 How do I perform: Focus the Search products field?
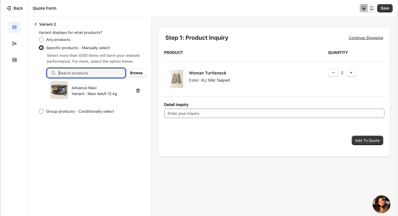90,73
